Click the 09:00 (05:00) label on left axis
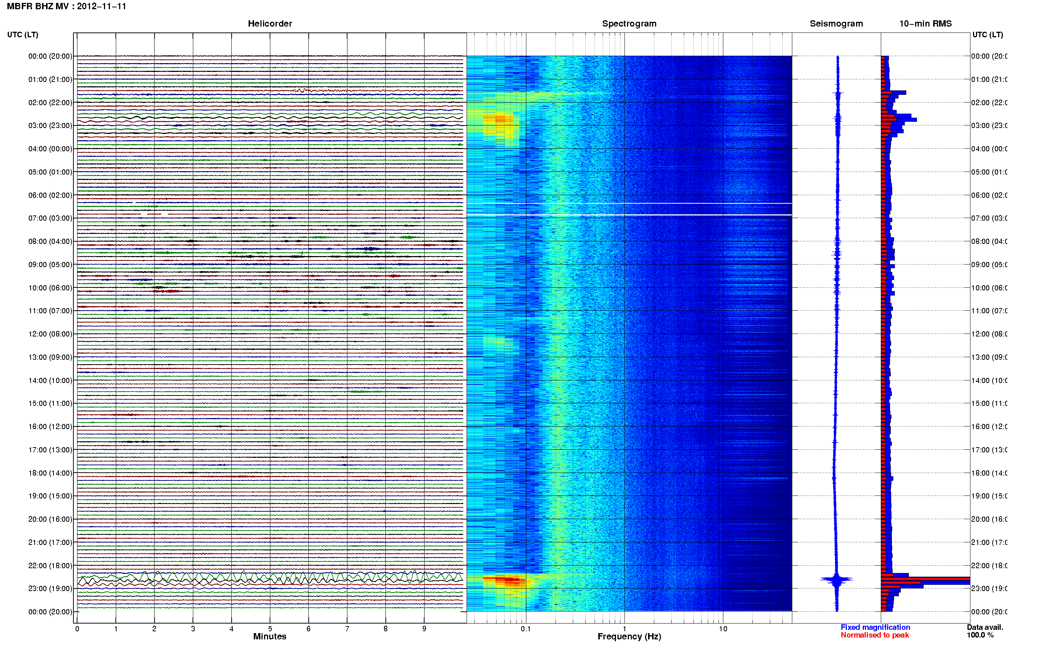Image resolution: width=1049 pixels, height=656 pixels. click(50, 265)
